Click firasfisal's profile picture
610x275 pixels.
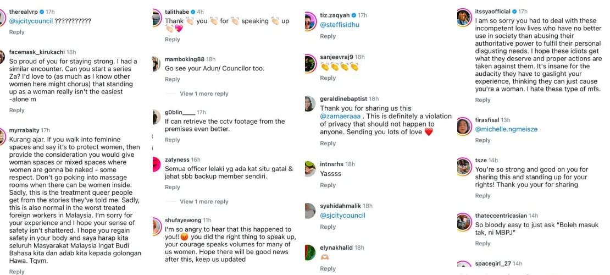tap(464, 127)
